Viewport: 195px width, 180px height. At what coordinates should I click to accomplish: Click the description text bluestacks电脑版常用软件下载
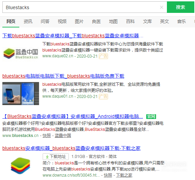tap(101, 87)
